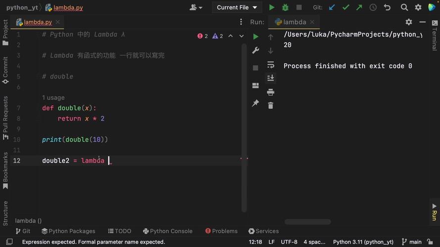Run the current file with top toolbar Run
The width and height of the screenshot is (440, 247).
click(x=272, y=7)
